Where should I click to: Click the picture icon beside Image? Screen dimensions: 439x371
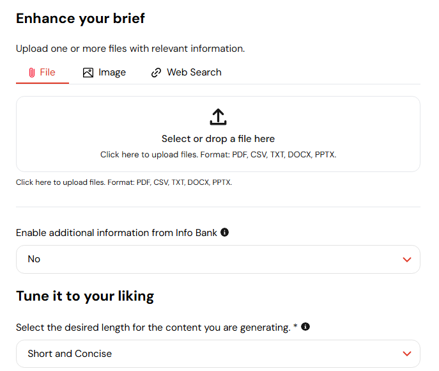click(x=88, y=73)
